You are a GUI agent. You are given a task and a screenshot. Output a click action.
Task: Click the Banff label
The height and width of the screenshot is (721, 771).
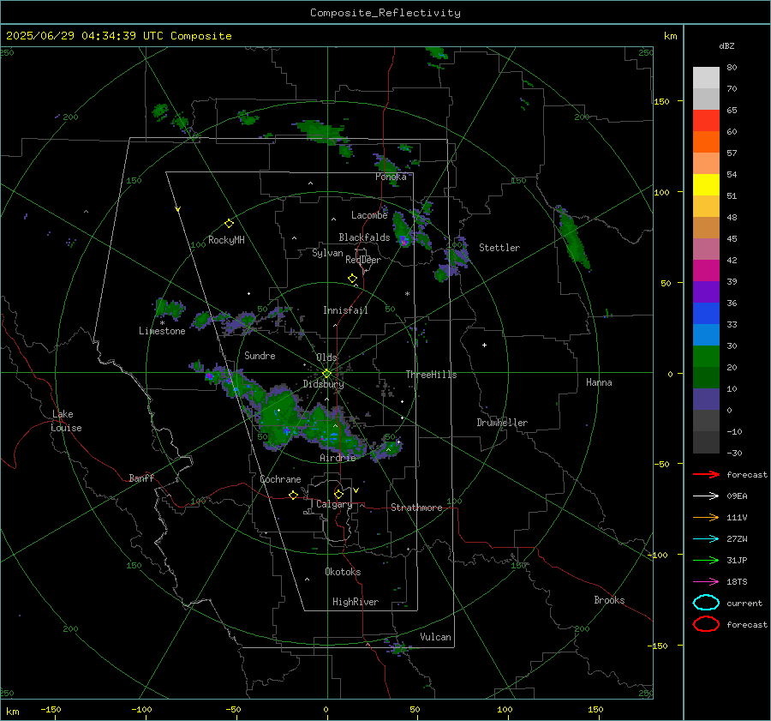(x=141, y=478)
